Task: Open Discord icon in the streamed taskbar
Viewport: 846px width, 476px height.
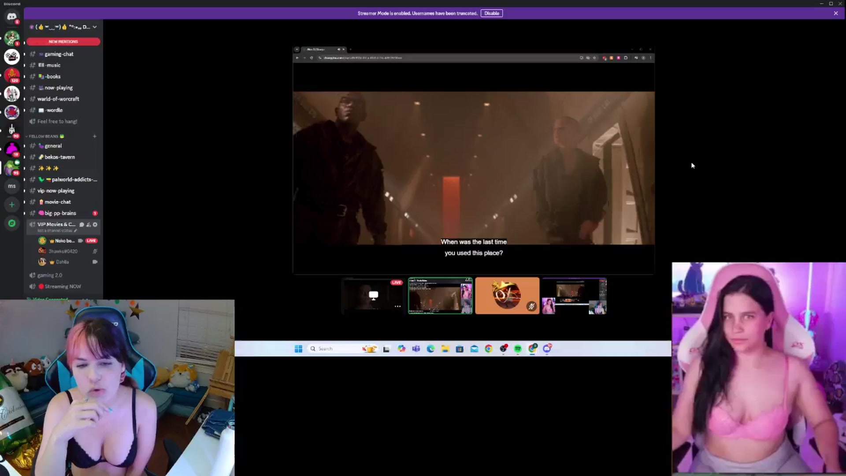Action: (547, 349)
